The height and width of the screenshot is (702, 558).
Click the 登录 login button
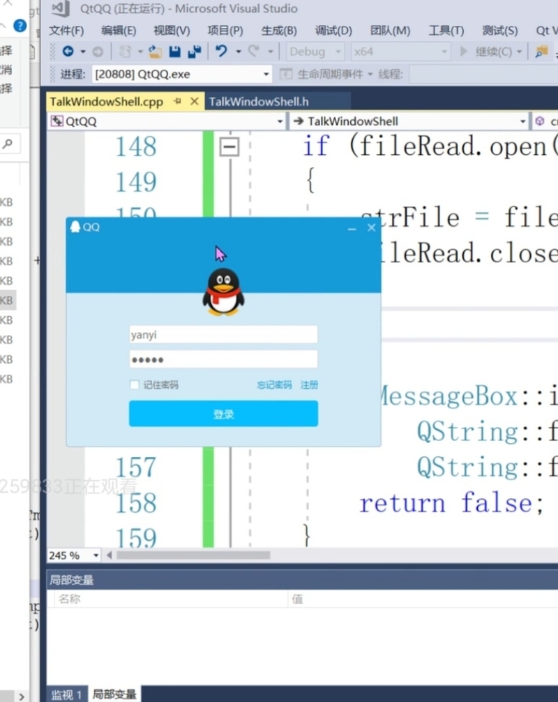point(223,414)
